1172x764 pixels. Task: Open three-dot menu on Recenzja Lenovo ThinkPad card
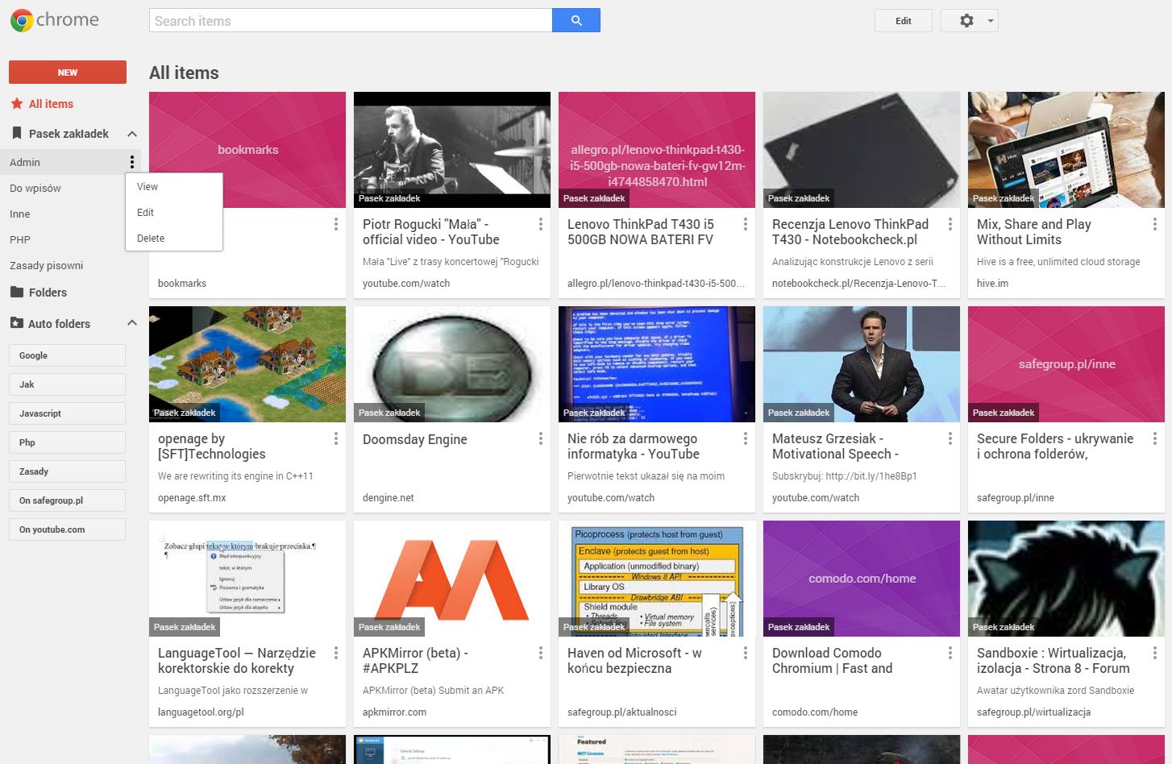tap(950, 224)
